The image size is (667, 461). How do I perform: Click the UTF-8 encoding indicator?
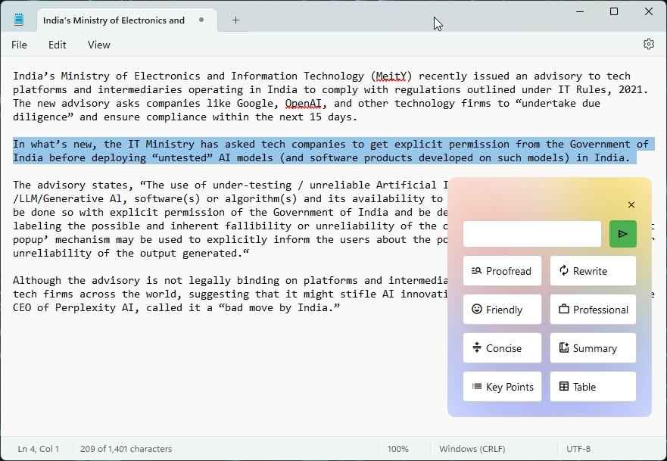tap(578, 449)
